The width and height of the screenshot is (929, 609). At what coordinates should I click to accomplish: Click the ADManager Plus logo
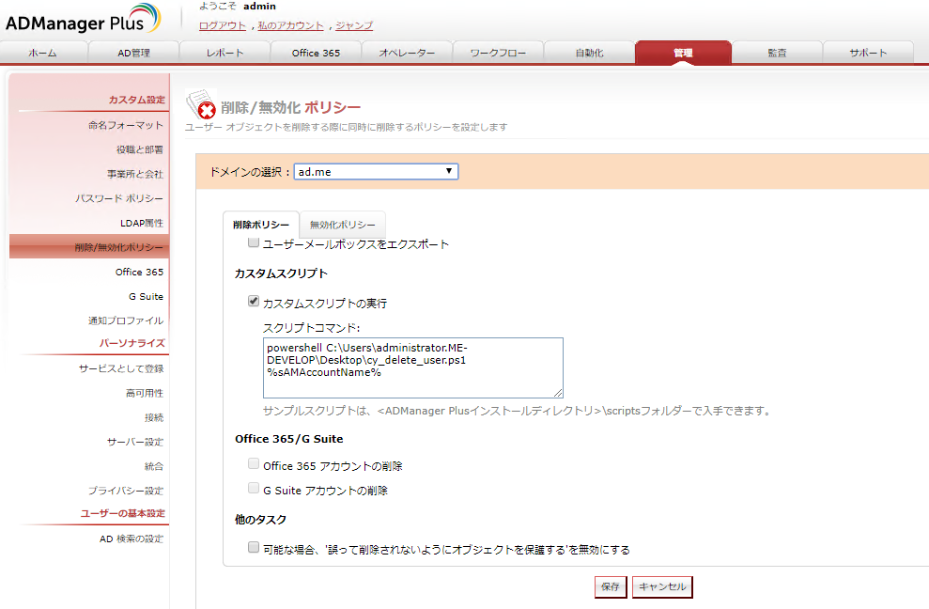[x=83, y=19]
